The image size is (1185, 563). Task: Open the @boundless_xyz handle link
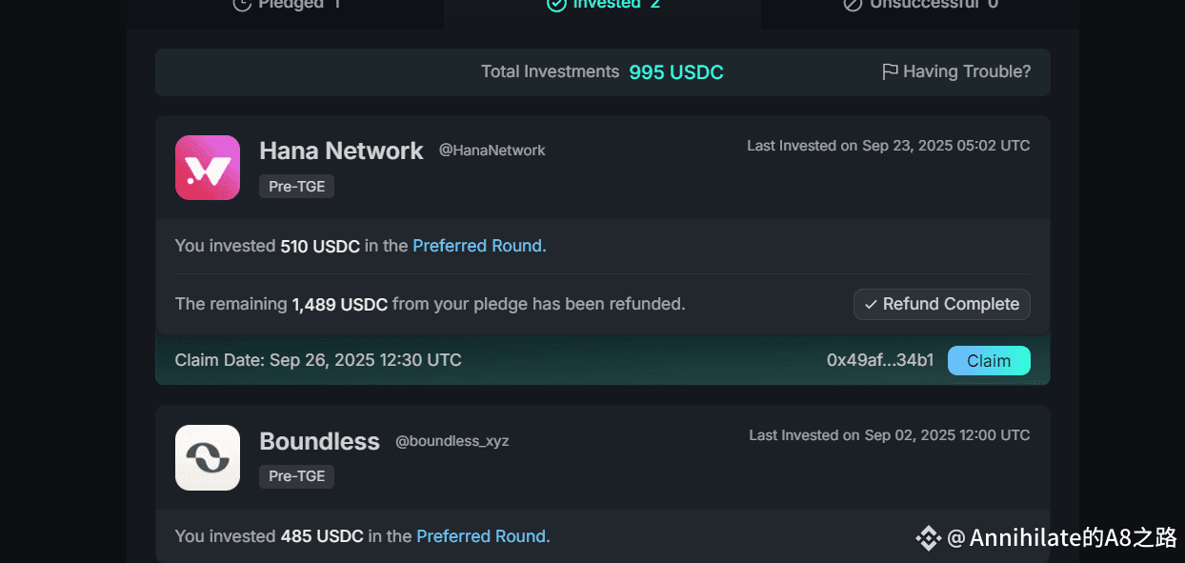coord(452,441)
